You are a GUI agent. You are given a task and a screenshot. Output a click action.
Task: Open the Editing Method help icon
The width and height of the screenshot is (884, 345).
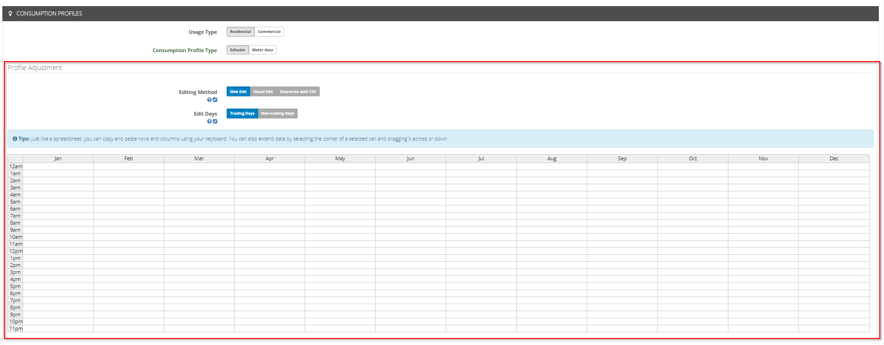[209, 100]
